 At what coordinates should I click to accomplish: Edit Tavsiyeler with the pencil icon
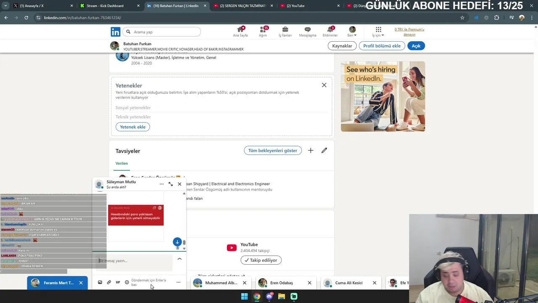[x=324, y=150]
